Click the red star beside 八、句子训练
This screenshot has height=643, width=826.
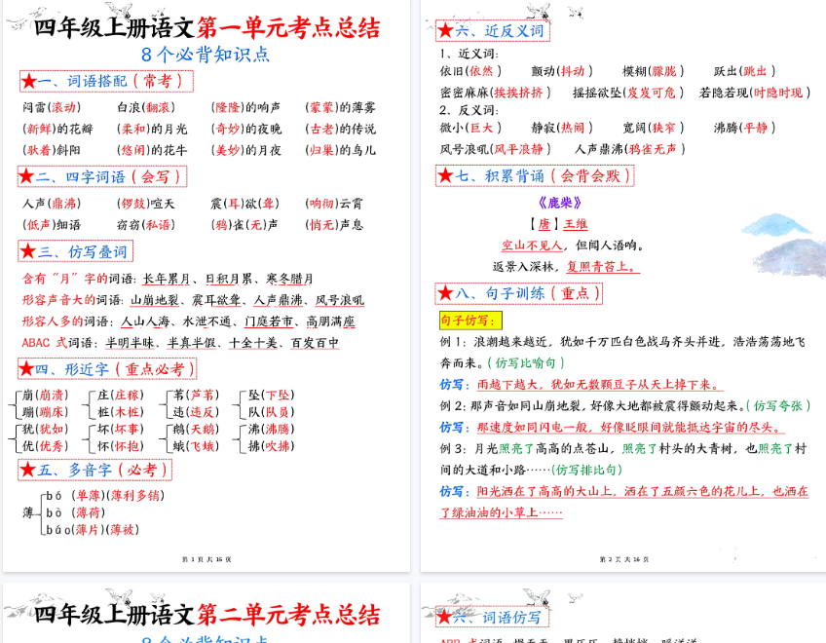[x=445, y=292]
